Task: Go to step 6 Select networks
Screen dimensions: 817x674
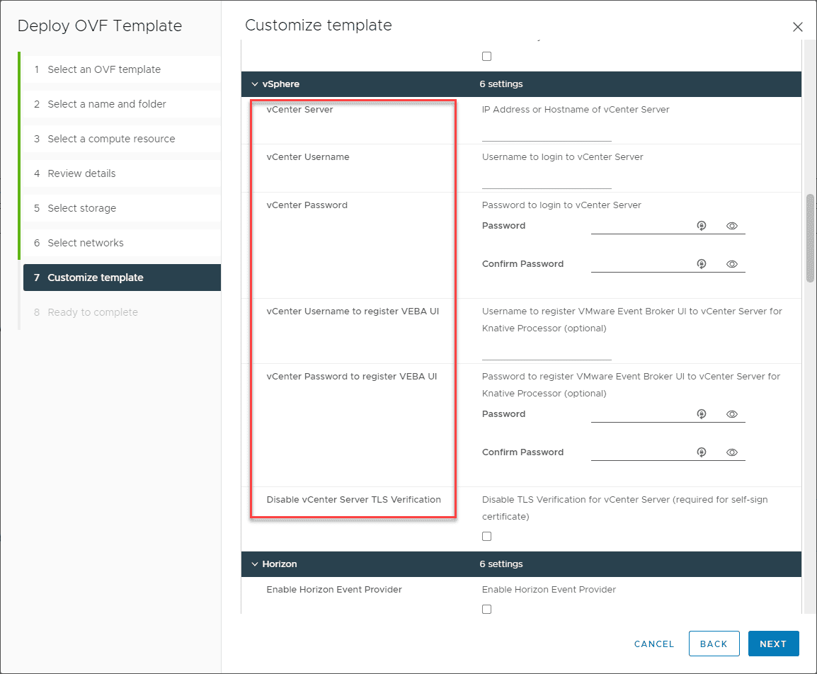Action: tap(86, 243)
